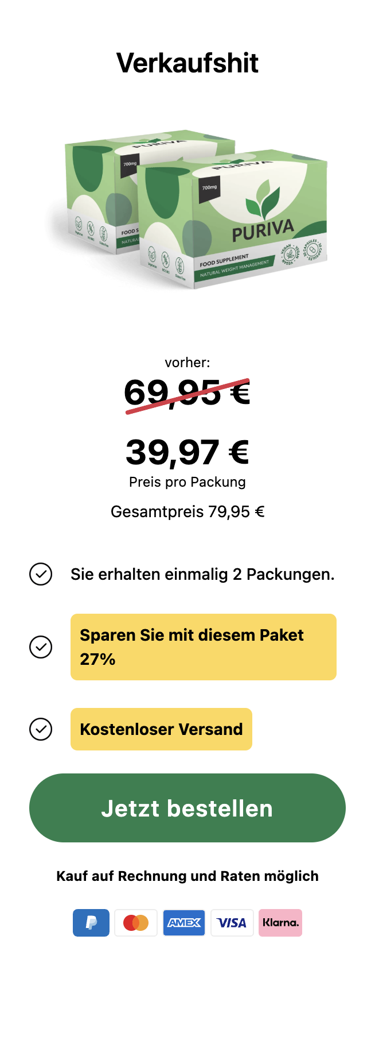Viewport: 375px width, 1055px height.
Task: Click the 'Preis pro Packung' label
Action: [187, 482]
